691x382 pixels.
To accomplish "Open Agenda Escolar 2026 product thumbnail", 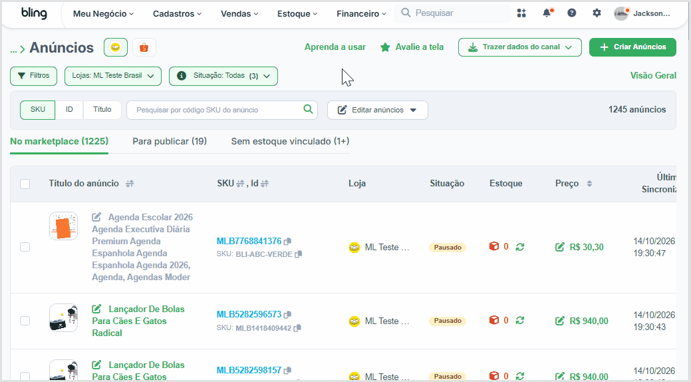I will pyautogui.click(x=63, y=226).
